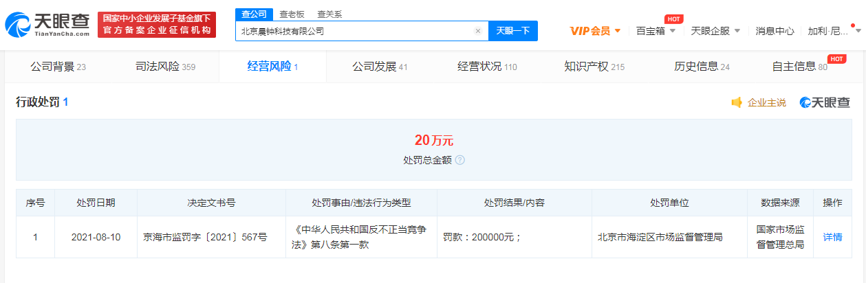Select the 经营风险 tab
The width and height of the screenshot is (866, 283).
pyautogui.click(x=272, y=67)
